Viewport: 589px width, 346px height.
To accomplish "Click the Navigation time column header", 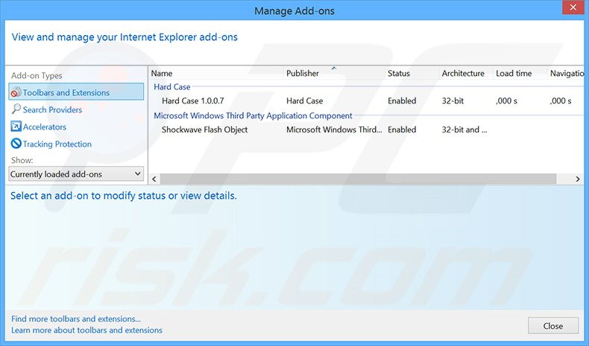I will (567, 73).
